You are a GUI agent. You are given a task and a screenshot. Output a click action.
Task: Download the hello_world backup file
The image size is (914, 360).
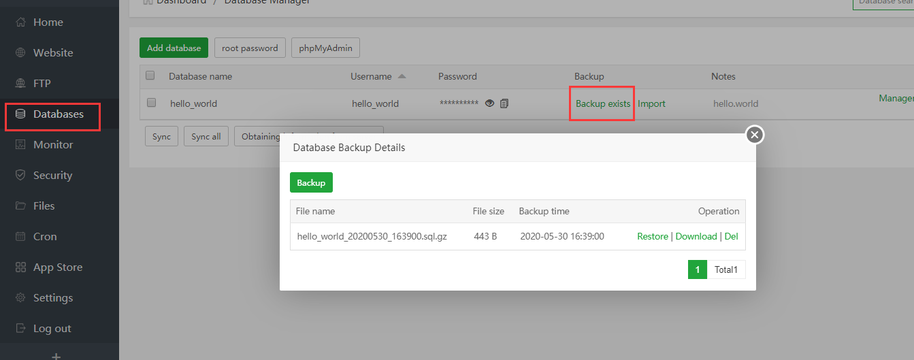click(x=696, y=236)
